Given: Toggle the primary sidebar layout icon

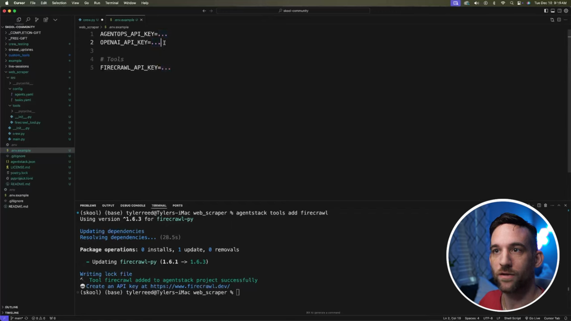Looking at the screenshot, I should coord(546,11).
